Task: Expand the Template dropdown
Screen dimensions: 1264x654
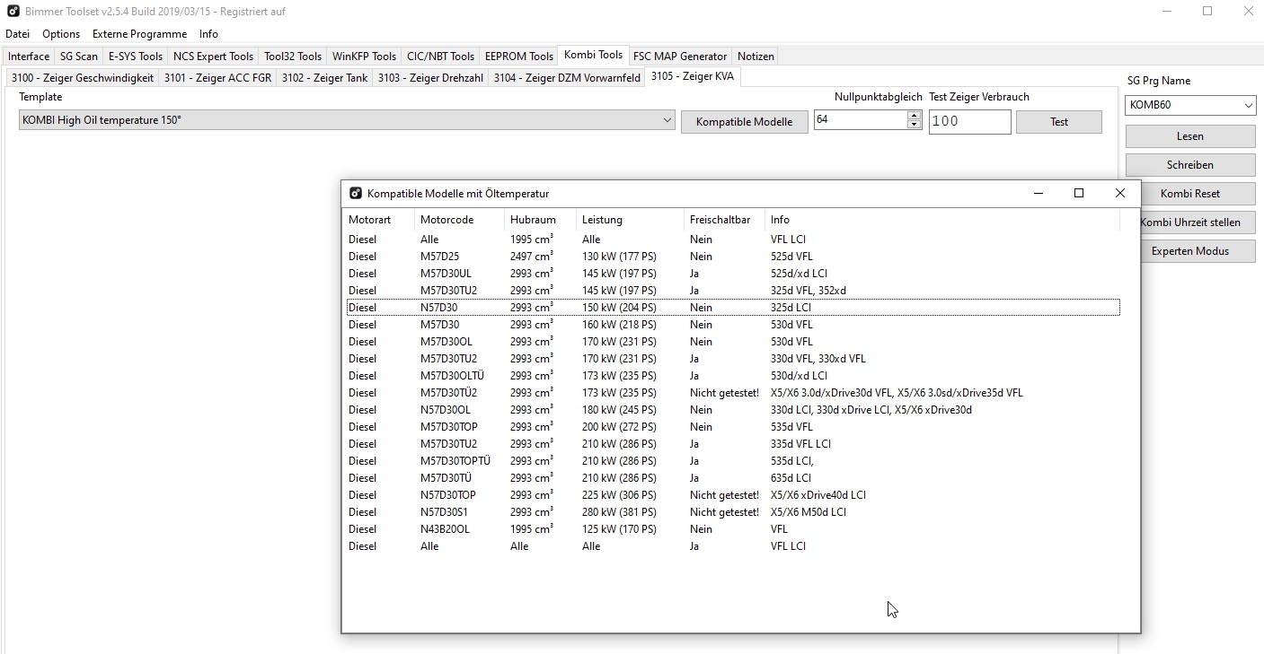Action: pos(667,120)
